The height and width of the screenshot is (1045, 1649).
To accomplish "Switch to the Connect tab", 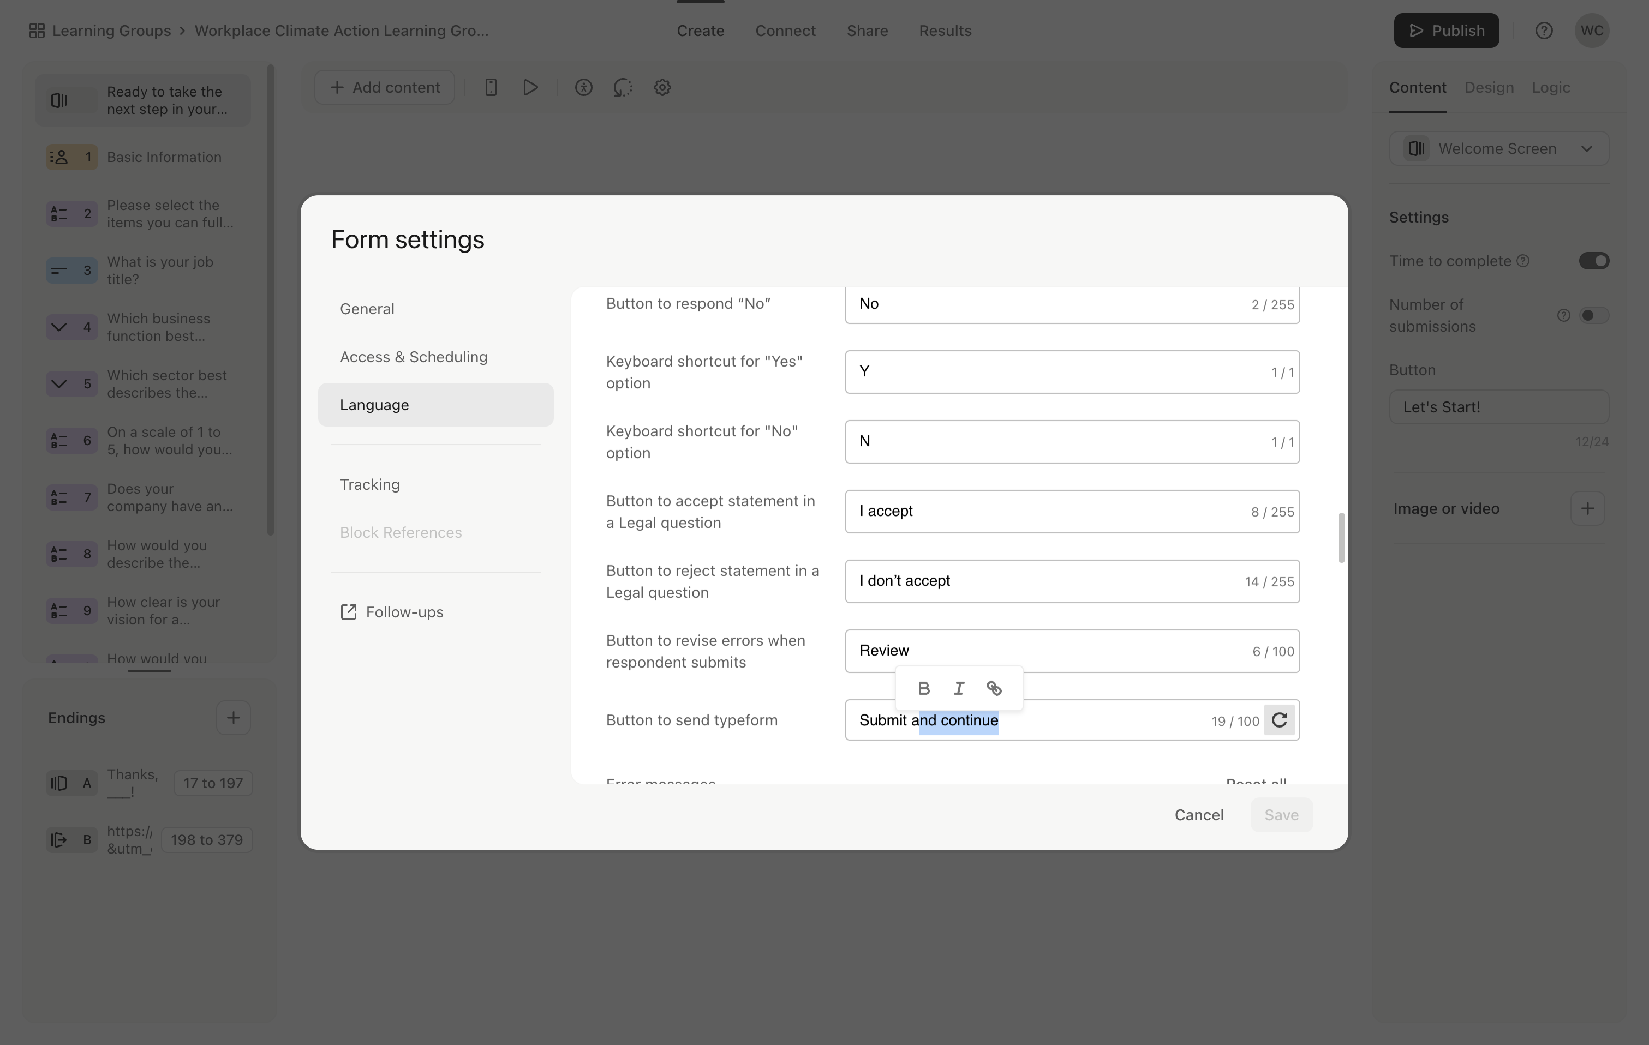I will [x=785, y=31].
